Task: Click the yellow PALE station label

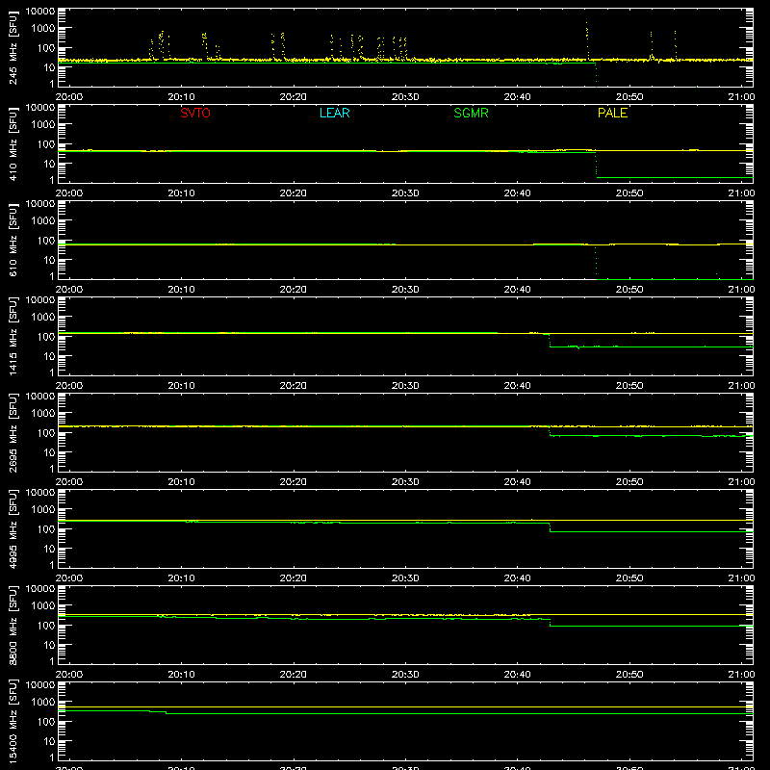Action: click(612, 113)
